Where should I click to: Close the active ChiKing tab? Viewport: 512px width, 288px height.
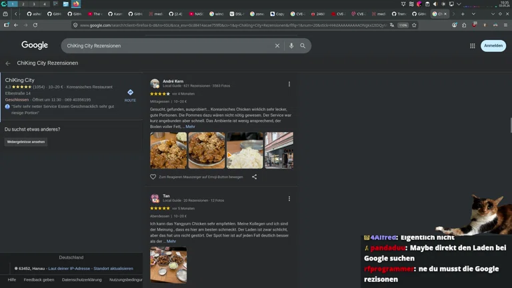(445, 14)
